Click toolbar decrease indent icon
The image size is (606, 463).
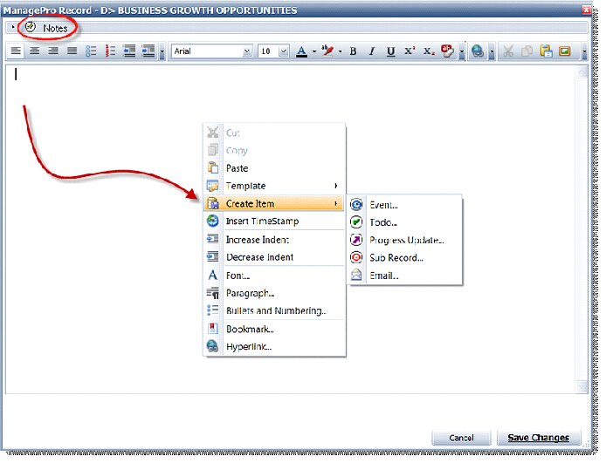(129, 51)
